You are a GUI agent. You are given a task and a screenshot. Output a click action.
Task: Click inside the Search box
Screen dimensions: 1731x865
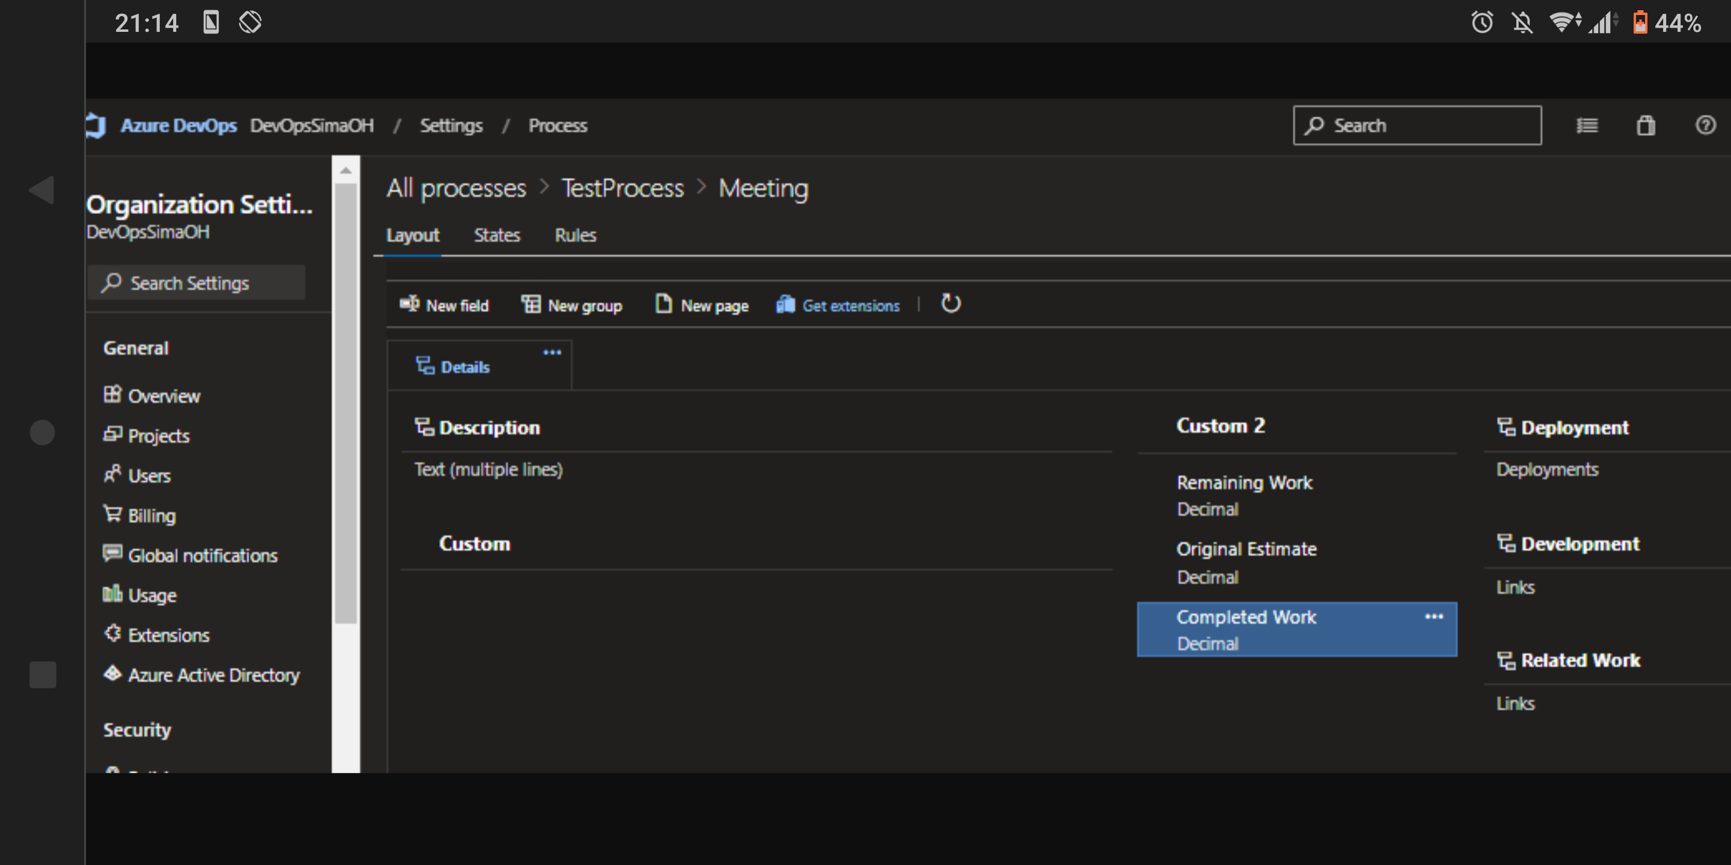pos(1418,125)
